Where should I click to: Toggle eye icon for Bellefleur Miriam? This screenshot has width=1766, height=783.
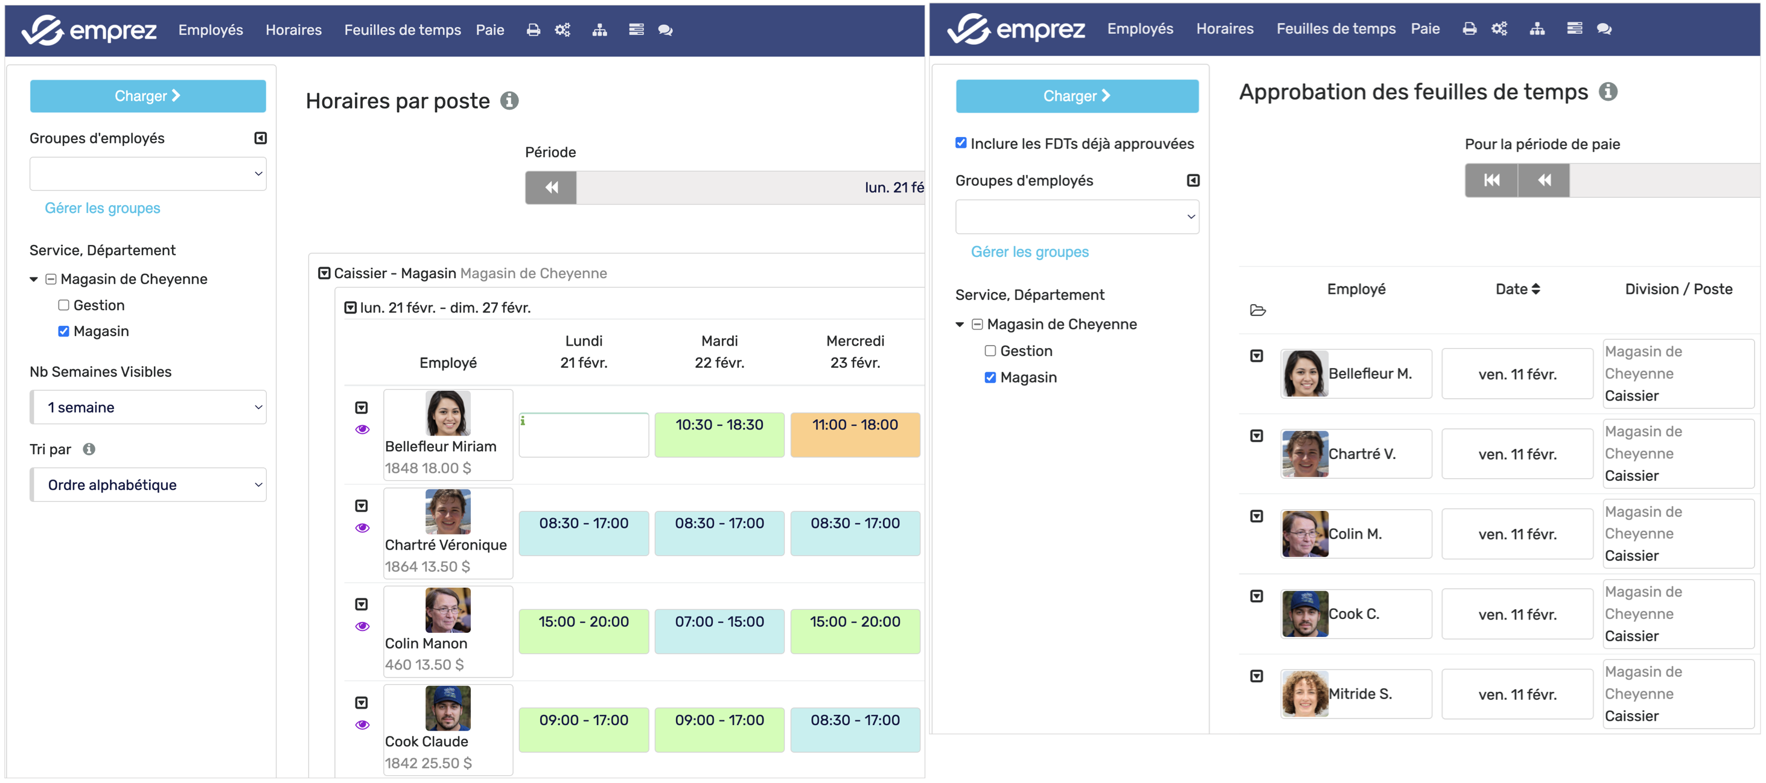362,430
